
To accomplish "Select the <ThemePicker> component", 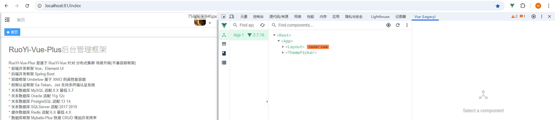I will pos(301,52).
